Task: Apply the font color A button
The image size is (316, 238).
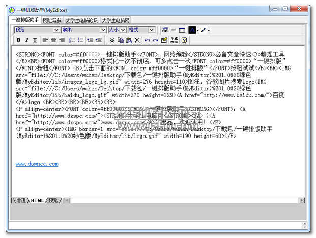Action: (x=192, y=30)
